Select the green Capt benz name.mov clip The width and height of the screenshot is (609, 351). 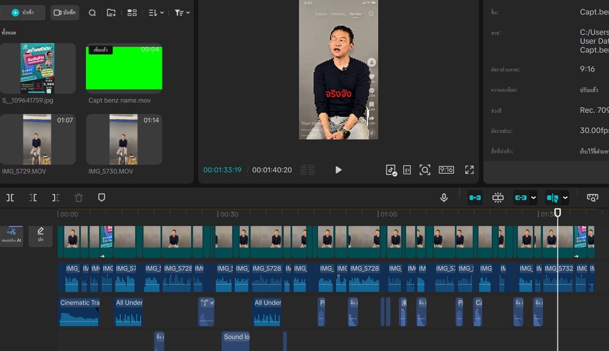click(x=124, y=68)
